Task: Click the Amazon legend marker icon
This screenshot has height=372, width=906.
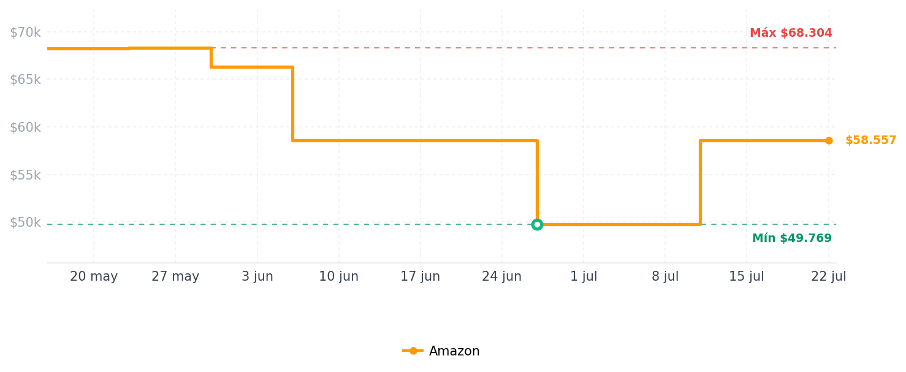Action: pyautogui.click(x=413, y=351)
